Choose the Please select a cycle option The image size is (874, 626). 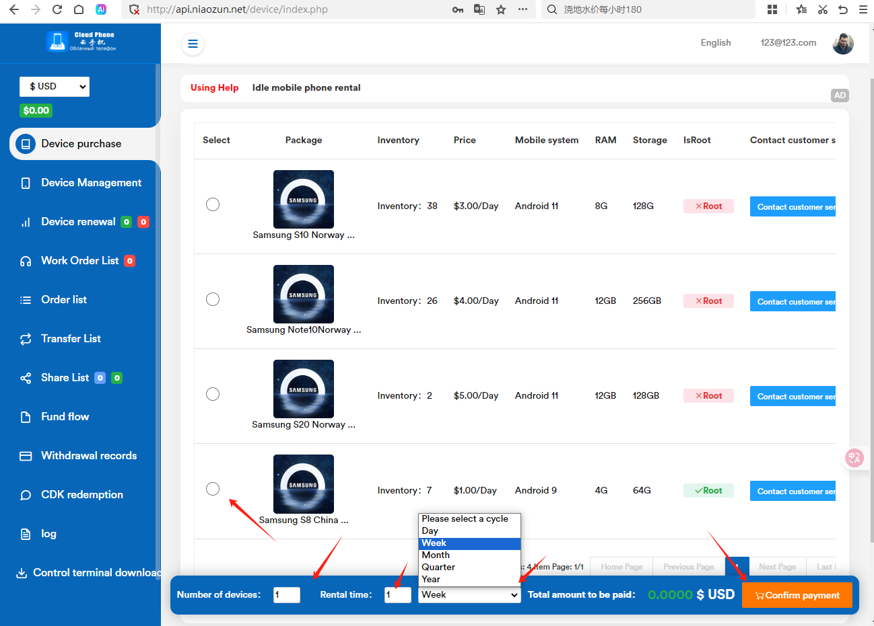(x=469, y=519)
